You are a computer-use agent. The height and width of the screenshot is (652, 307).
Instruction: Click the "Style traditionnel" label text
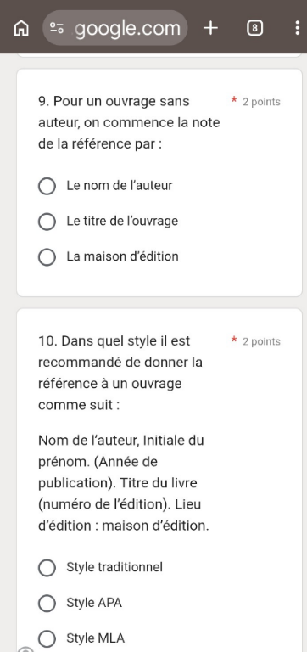(x=114, y=567)
